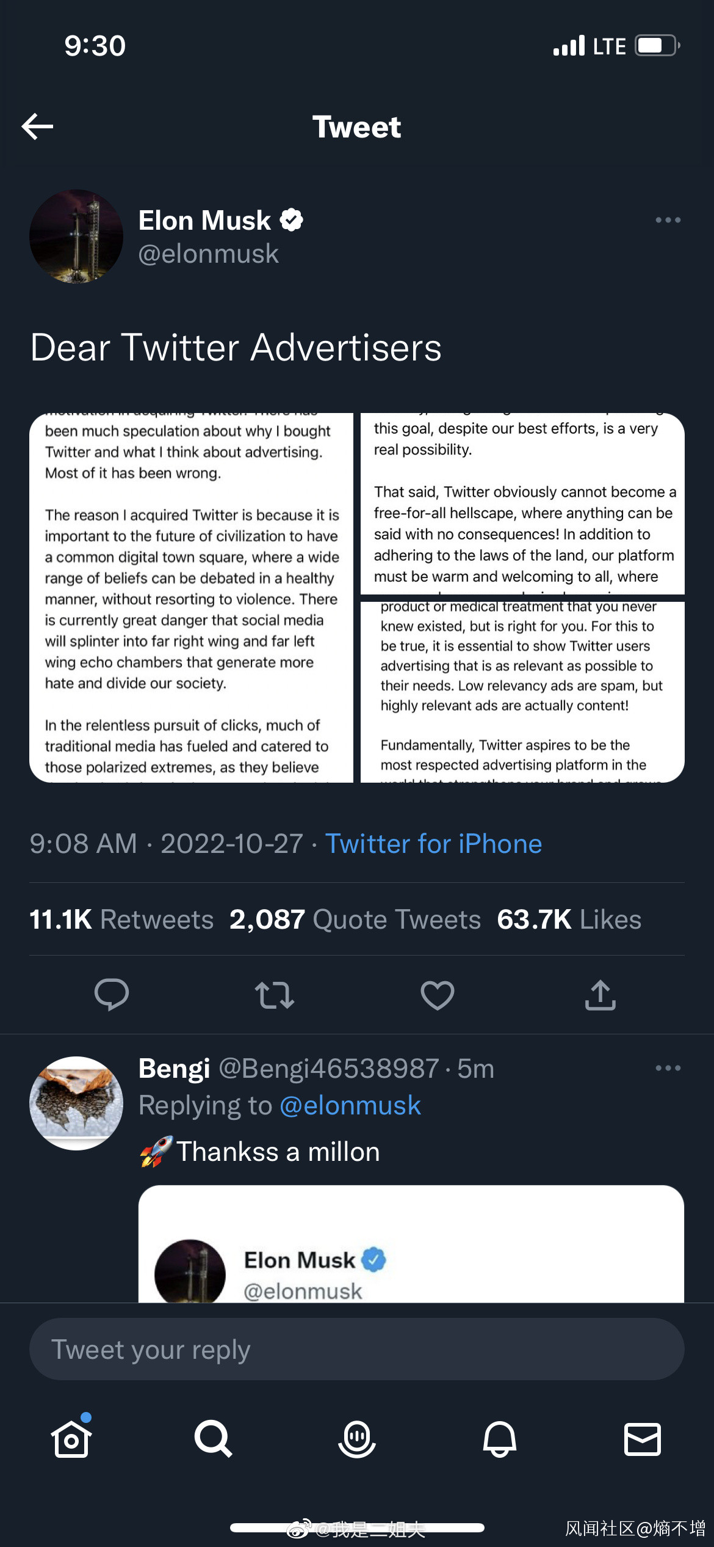The height and width of the screenshot is (1547, 714).
Task: View the 11.1K Retweets list
Action: tap(121, 920)
